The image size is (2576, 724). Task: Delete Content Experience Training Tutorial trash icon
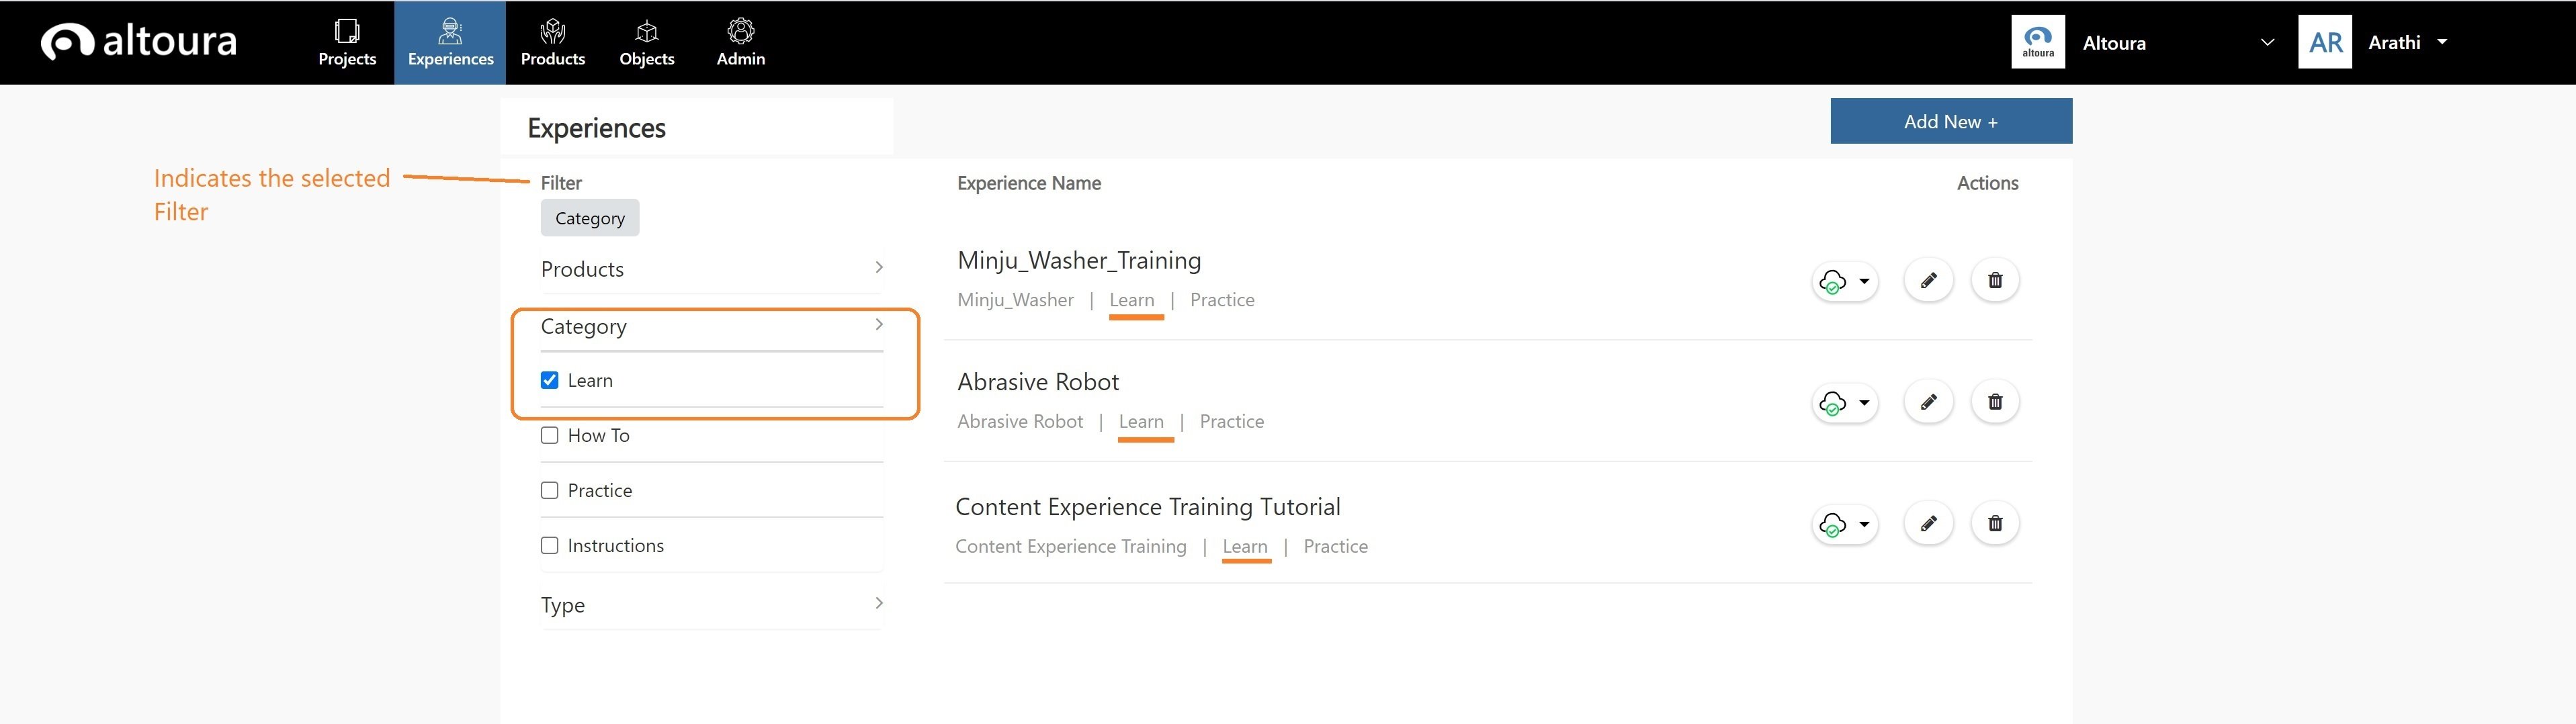pos(1995,523)
